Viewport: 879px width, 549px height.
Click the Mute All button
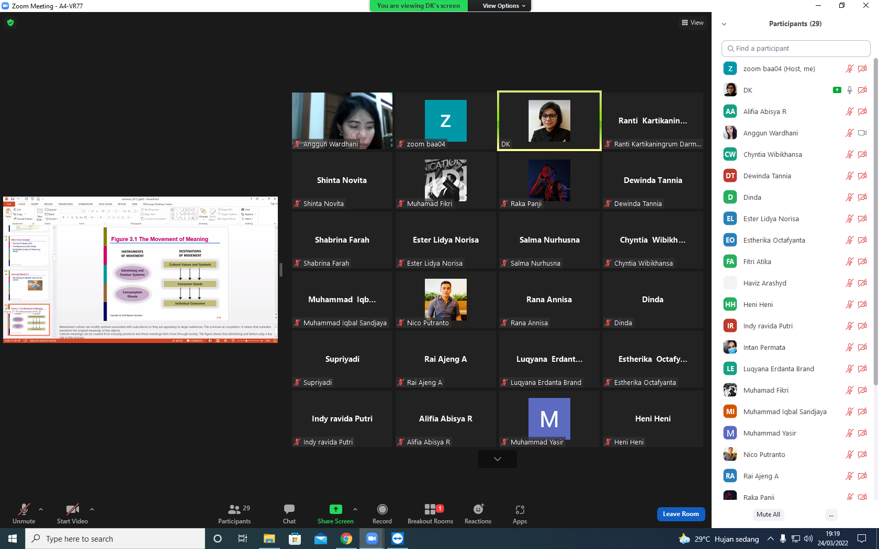(768, 514)
